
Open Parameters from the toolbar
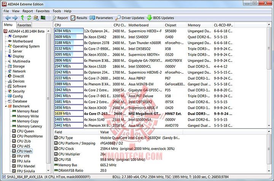(x=101, y=18)
